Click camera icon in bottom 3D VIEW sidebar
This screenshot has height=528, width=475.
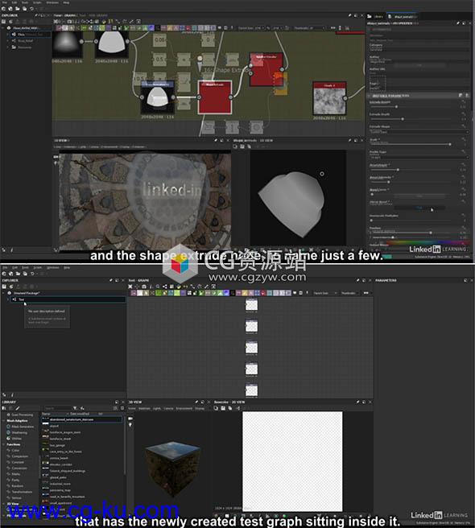tap(130, 419)
